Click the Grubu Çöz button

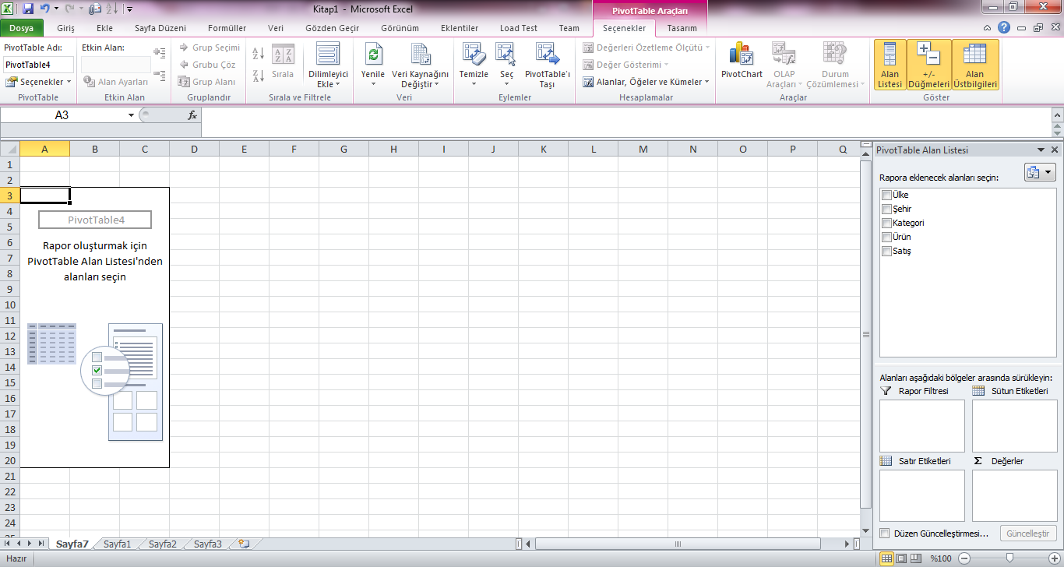207,65
